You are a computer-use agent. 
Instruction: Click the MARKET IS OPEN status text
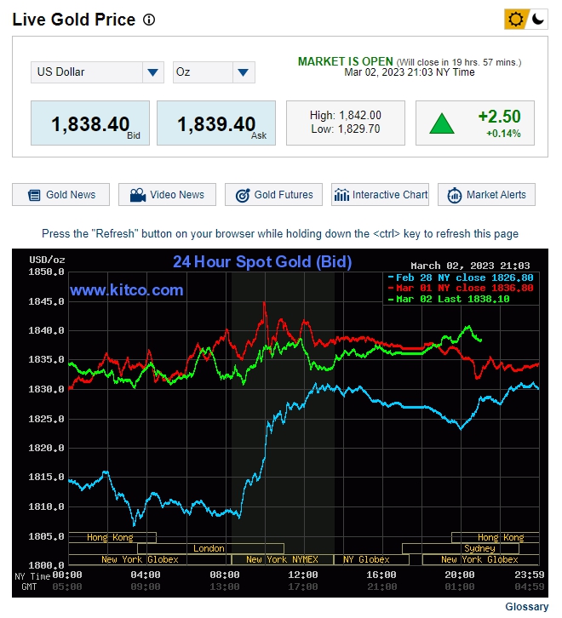point(346,61)
